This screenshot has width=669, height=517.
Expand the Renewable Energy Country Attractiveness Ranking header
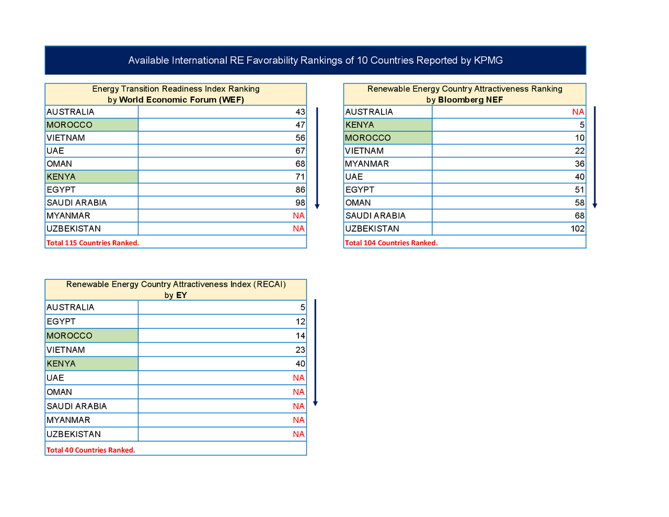click(x=465, y=88)
